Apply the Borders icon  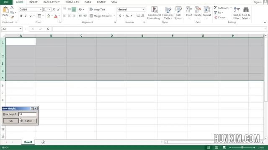[x=39, y=16]
